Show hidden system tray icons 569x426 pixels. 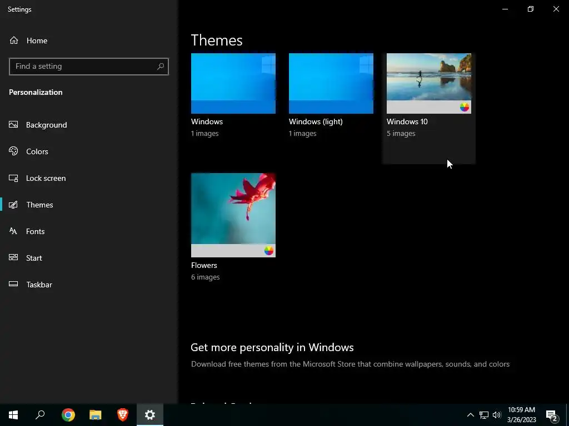point(470,415)
